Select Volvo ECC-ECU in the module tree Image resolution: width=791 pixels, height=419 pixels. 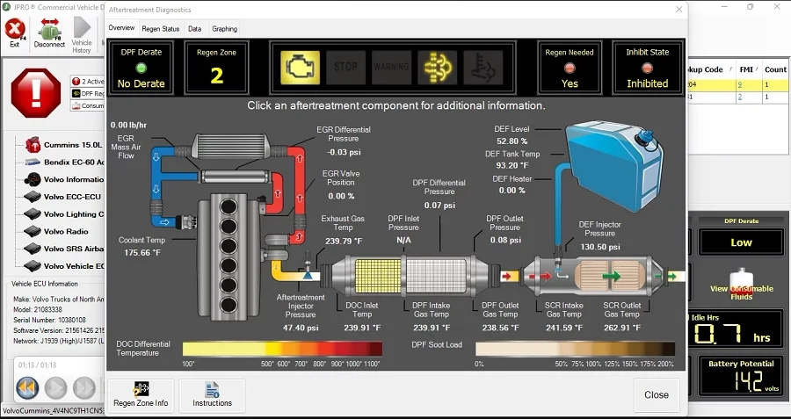tap(72, 197)
